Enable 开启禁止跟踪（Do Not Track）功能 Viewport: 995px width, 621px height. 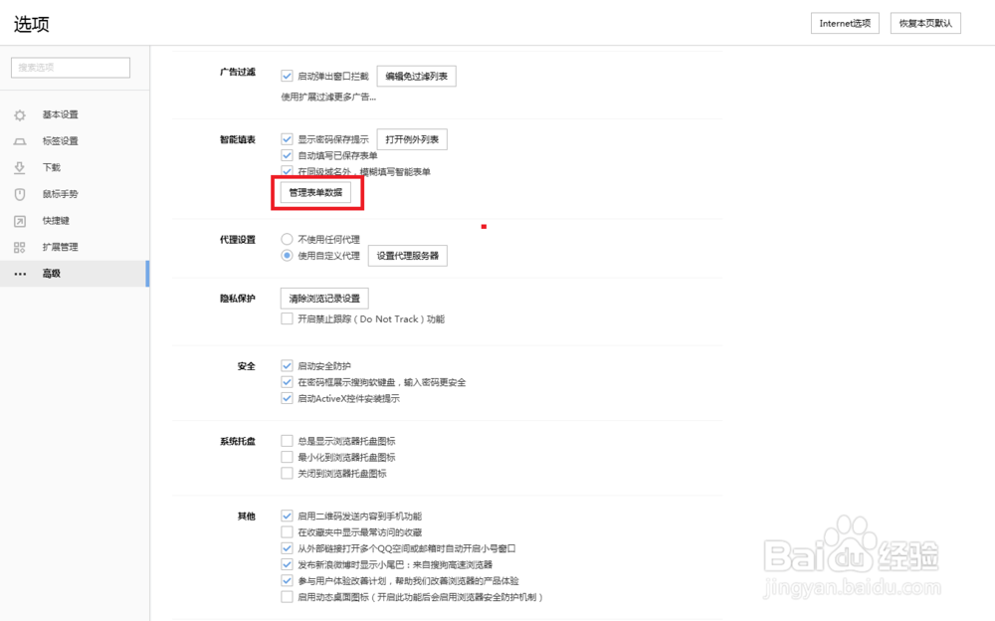point(288,318)
